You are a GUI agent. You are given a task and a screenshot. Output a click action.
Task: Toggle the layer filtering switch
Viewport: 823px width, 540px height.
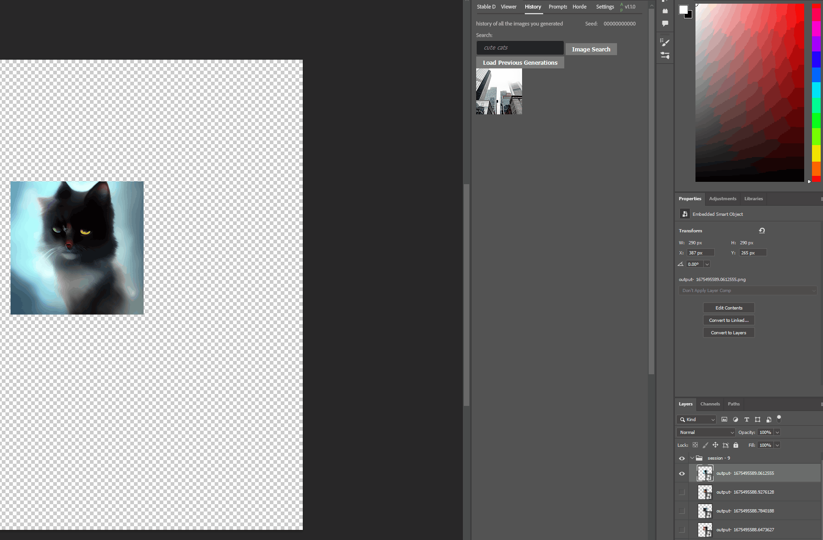(779, 418)
